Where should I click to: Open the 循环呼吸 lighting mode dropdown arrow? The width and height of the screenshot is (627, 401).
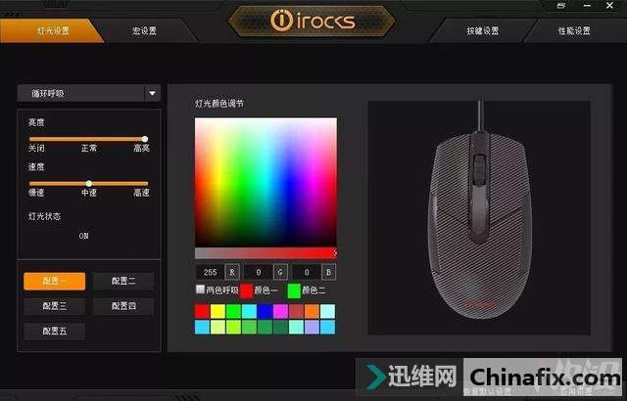pos(153,93)
